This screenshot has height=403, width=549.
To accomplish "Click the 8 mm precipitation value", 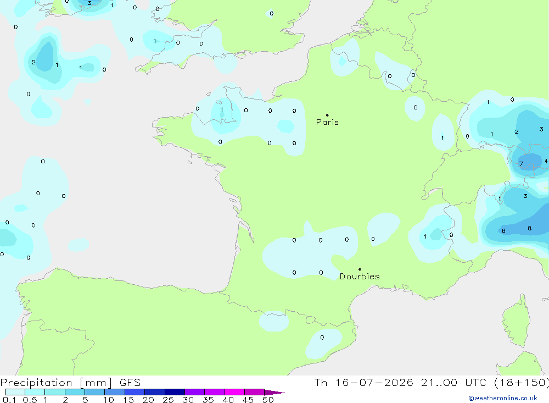I will coord(529,228).
